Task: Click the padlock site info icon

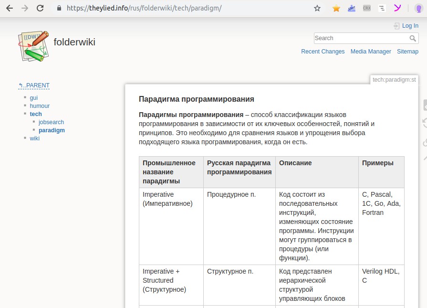Action: [59, 8]
